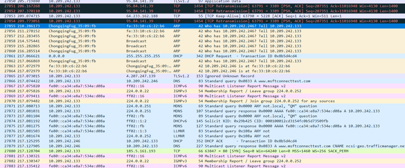Select packet 27854 TCP Retransmission row

pos(201,21)
